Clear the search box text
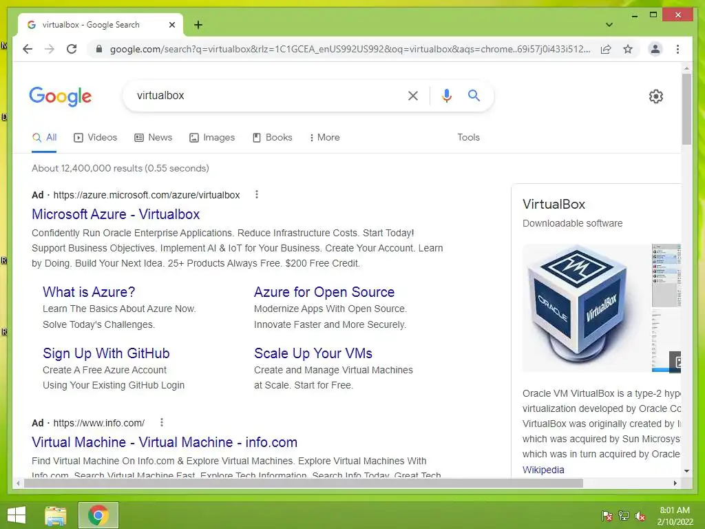Image resolution: width=705 pixels, height=529 pixels. click(413, 95)
